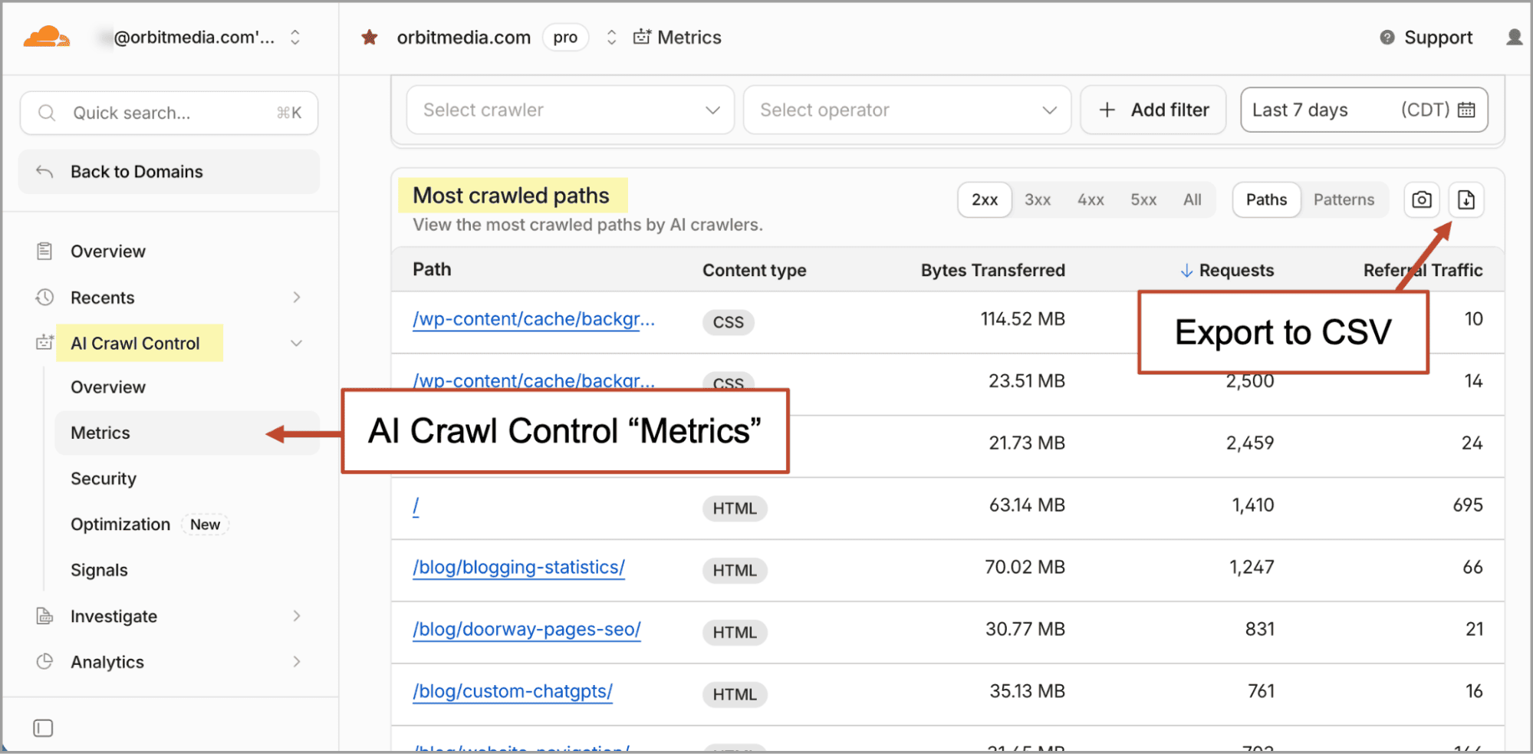1533x754 pixels.
Task: Click the Support link
Action: coord(1438,38)
